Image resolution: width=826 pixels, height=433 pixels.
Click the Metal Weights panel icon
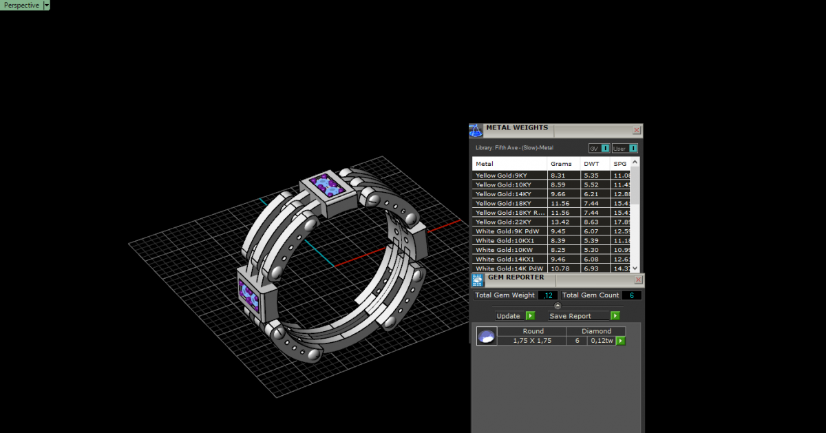point(476,130)
